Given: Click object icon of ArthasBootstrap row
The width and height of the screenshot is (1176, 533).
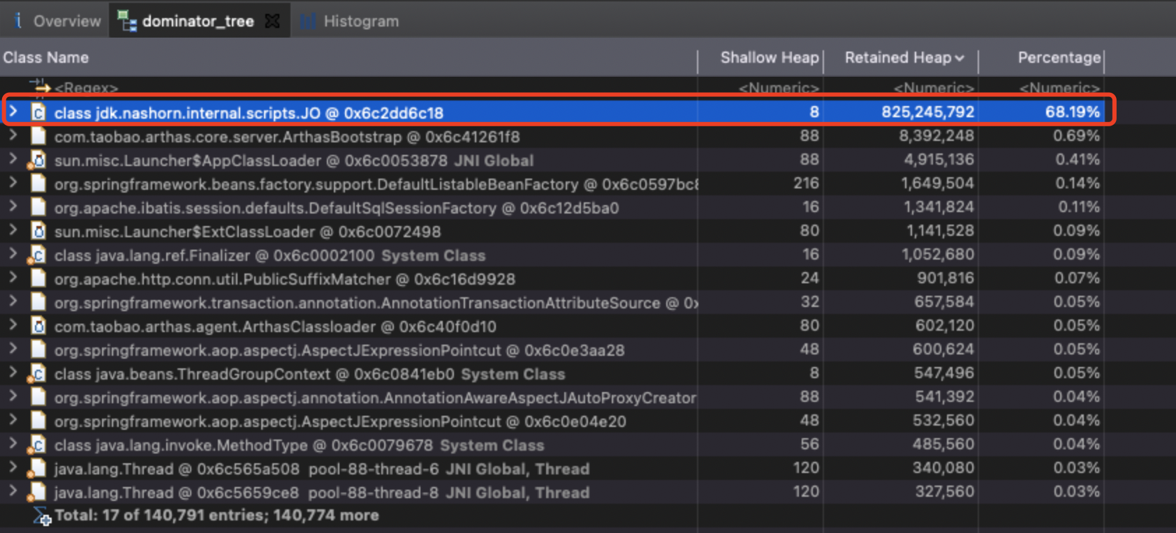Looking at the screenshot, I should (38, 136).
